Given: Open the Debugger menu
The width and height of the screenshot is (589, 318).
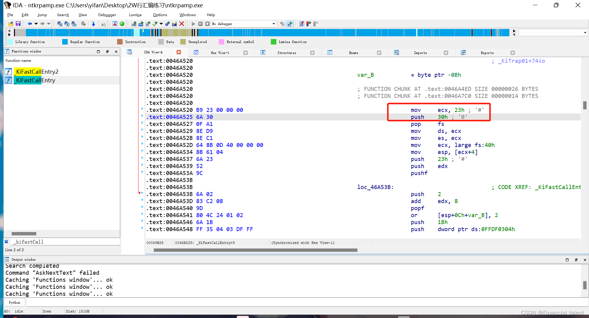Looking at the screenshot, I should pyautogui.click(x=107, y=15).
